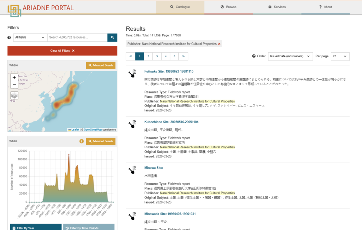Focus the Search resources input field
362x230 pixels.
tap(77, 38)
